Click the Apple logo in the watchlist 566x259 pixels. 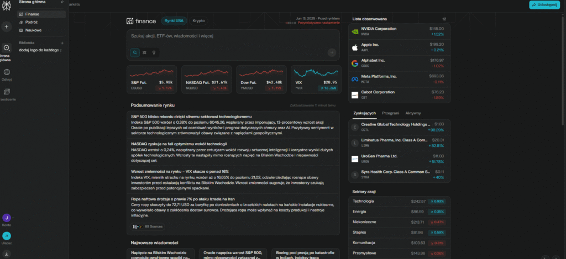(355, 47)
